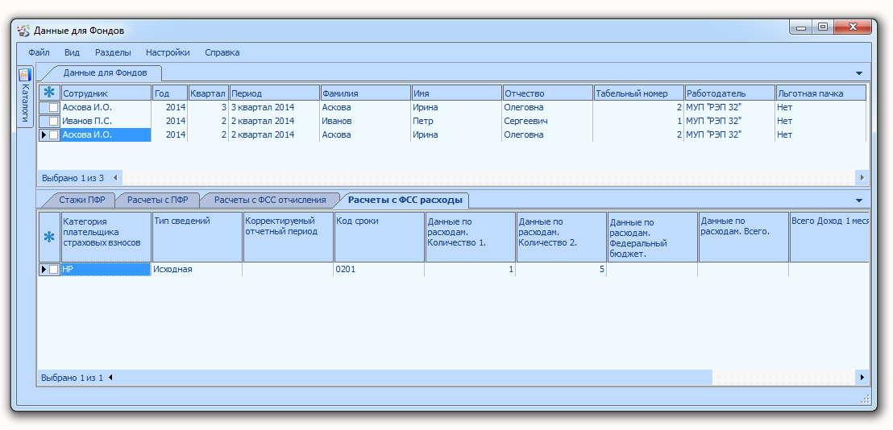Minimize the Данные для Фондов window

click(801, 27)
